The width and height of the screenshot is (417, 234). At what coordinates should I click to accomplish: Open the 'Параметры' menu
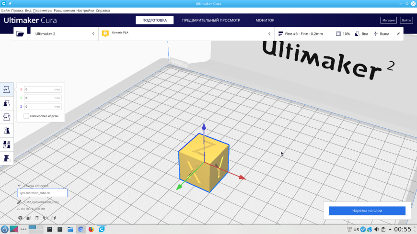tap(43, 11)
